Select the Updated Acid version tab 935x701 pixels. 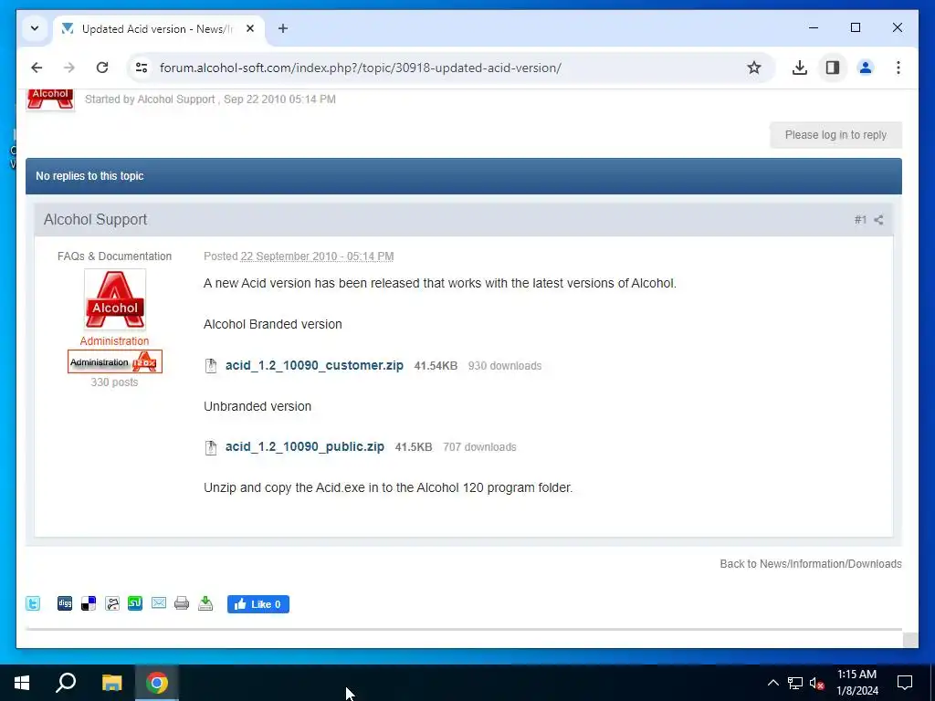click(156, 28)
